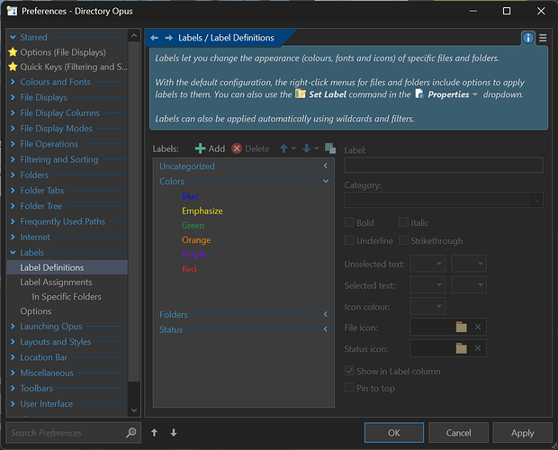Click the Properties icon in help text

click(419, 94)
